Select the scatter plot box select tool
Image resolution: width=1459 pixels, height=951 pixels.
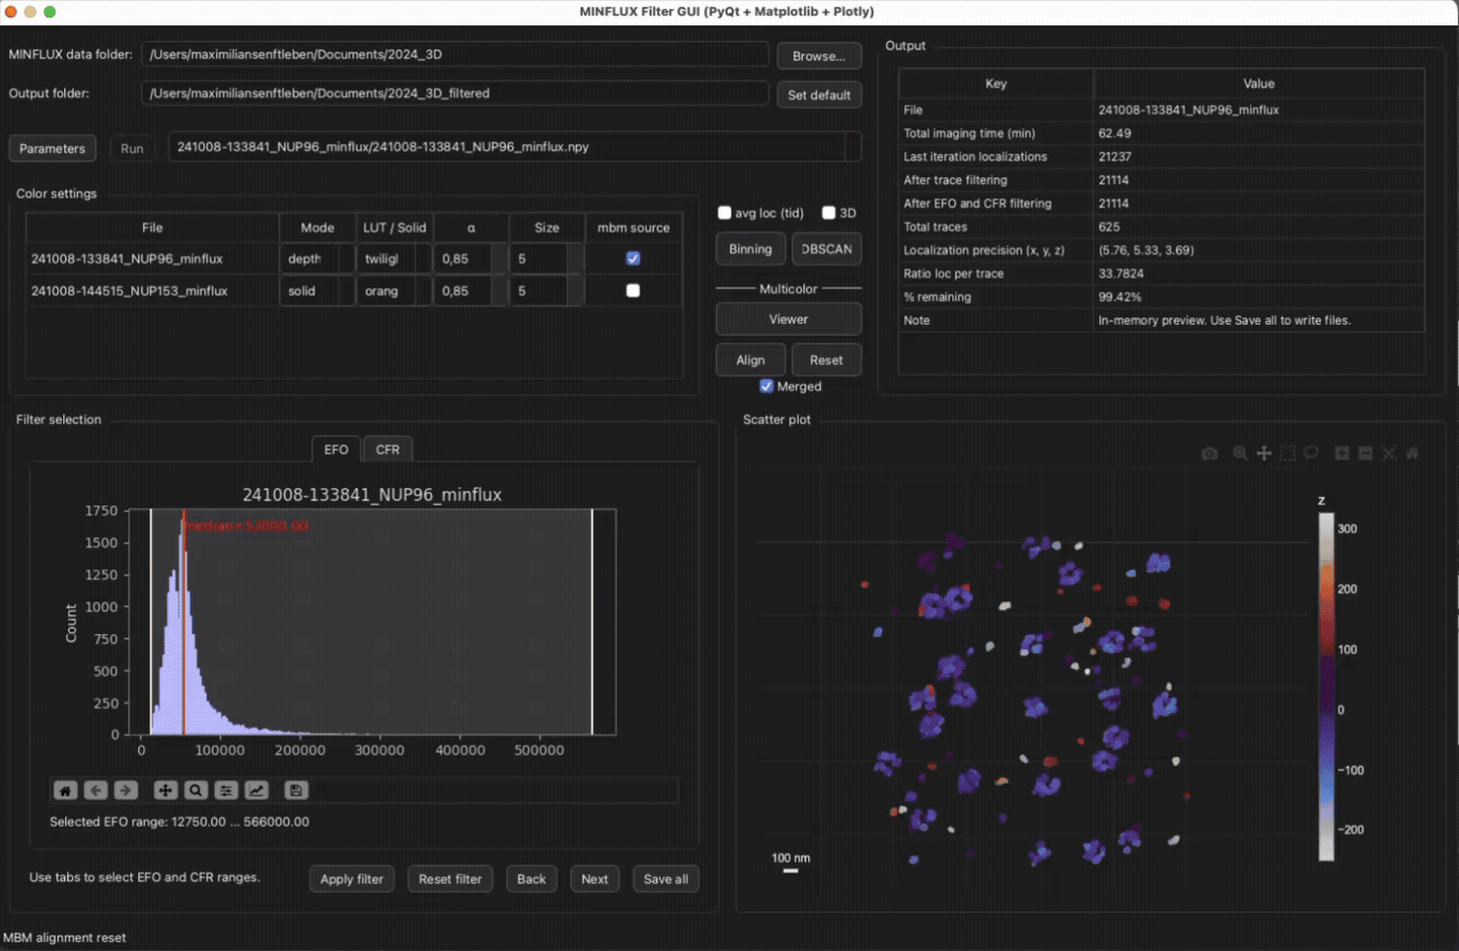1287,453
